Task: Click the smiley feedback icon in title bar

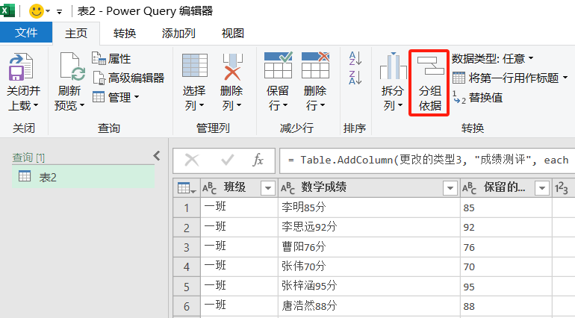Action: coord(37,11)
